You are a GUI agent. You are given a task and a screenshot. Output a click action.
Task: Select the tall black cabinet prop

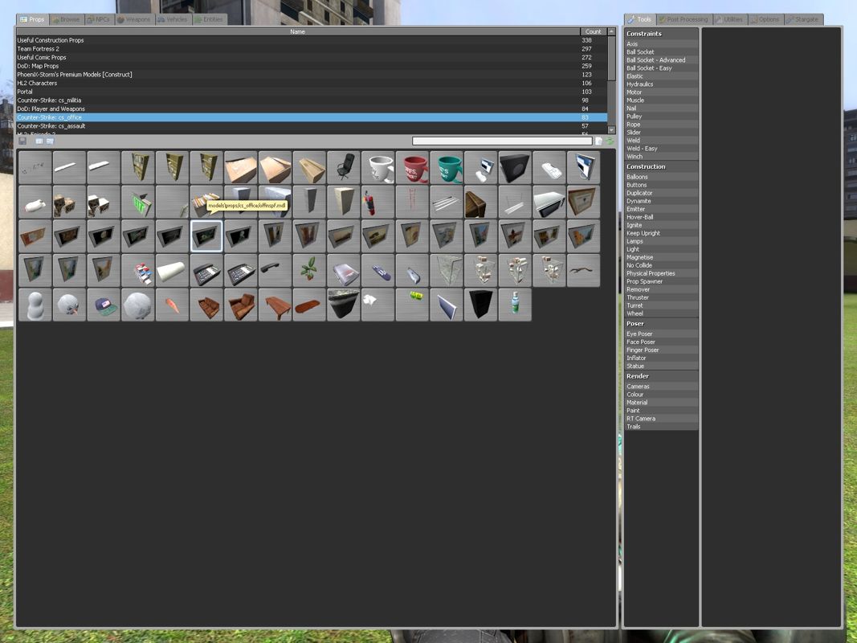[x=481, y=305]
